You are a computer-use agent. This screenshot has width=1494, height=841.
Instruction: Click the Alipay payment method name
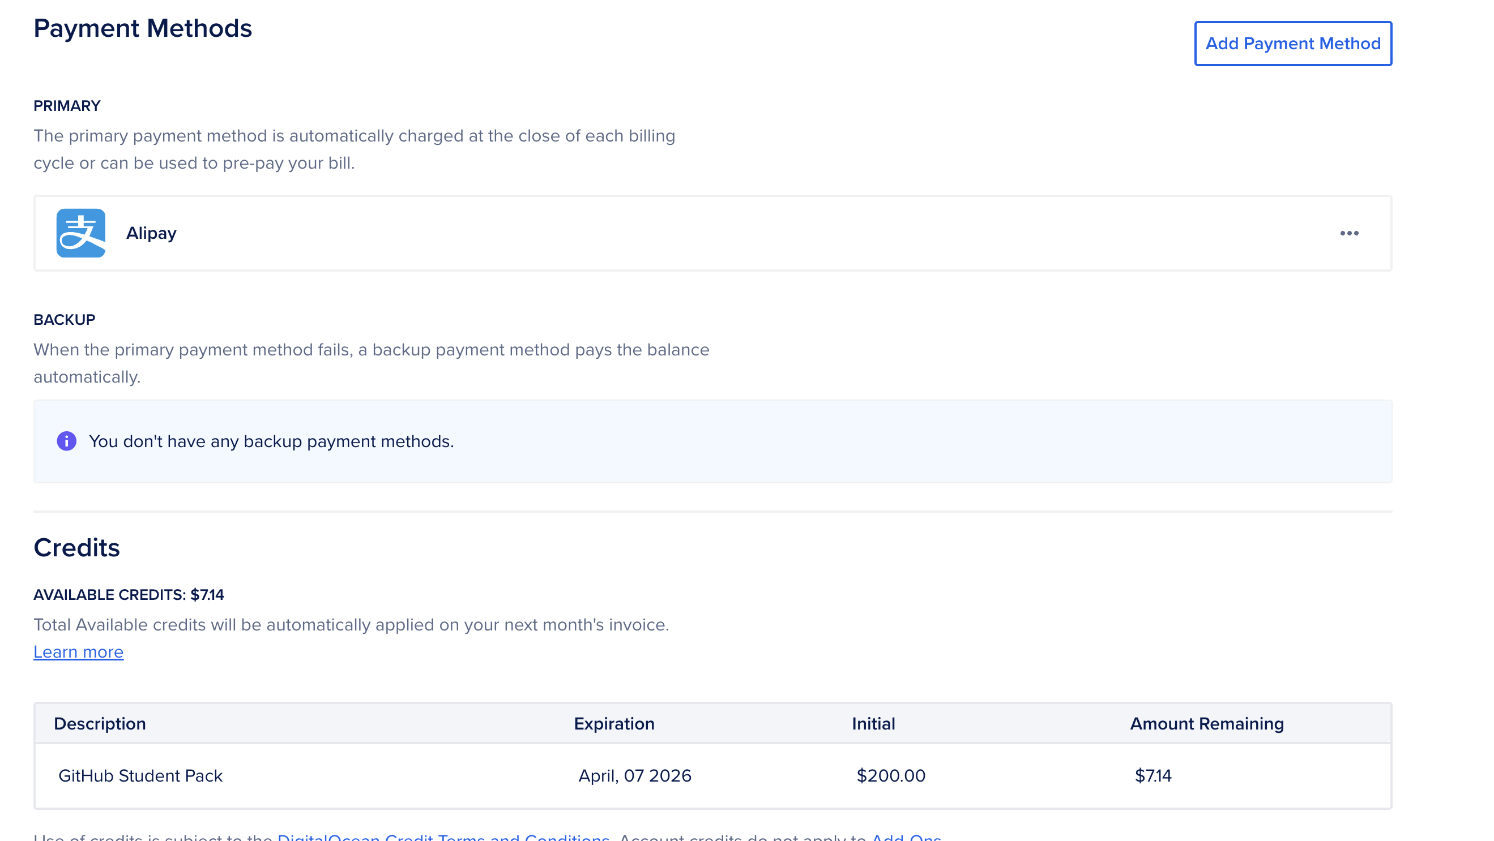pyautogui.click(x=151, y=233)
